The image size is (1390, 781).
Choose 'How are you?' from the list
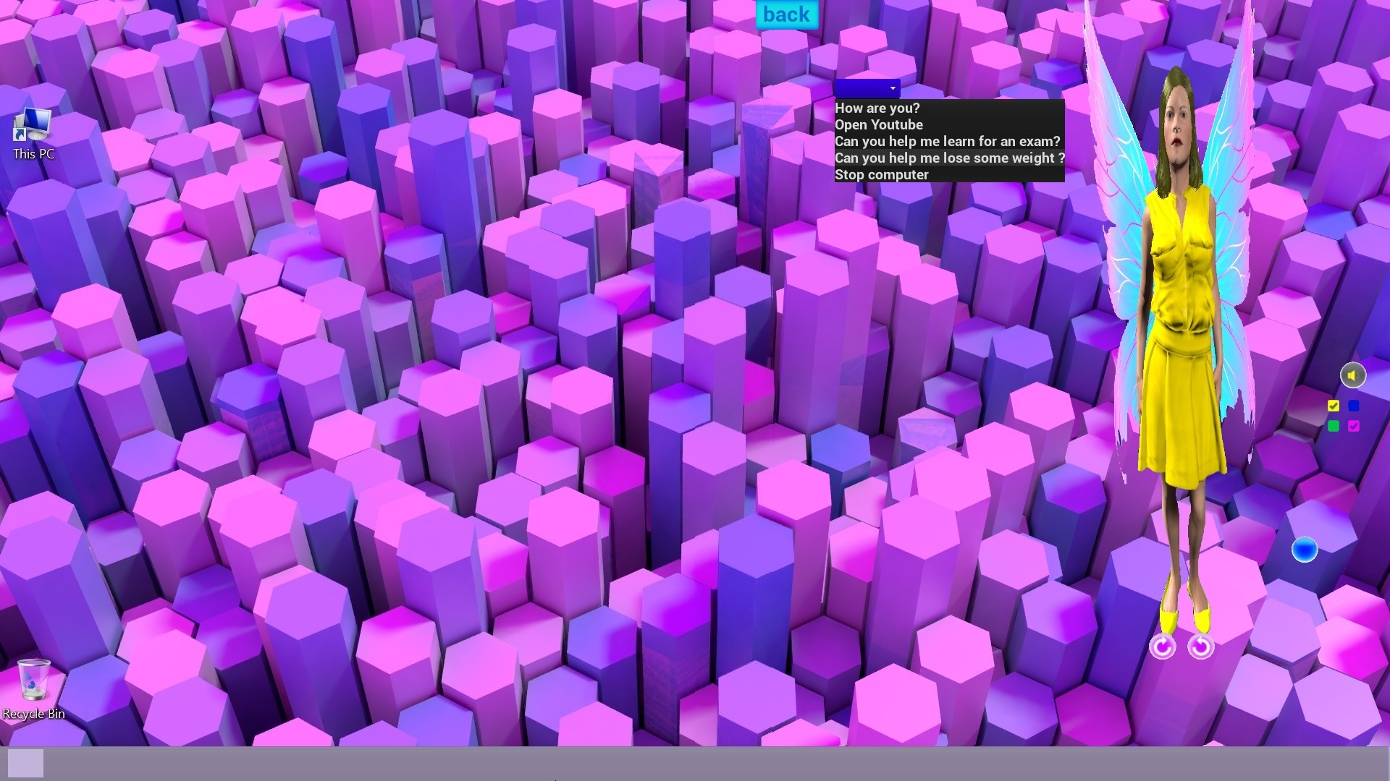pos(877,108)
